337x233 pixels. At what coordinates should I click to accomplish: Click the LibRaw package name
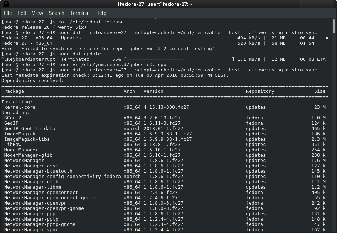(x=13, y=145)
